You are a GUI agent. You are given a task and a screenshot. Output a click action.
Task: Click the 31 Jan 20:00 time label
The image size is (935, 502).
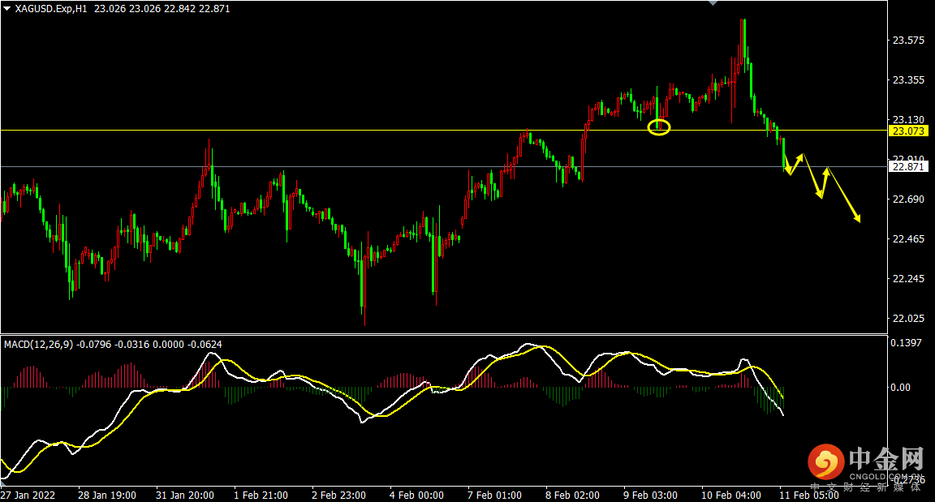tap(185, 496)
